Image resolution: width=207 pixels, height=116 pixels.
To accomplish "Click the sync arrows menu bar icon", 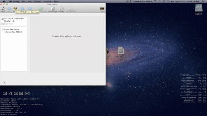I will pyautogui.click(x=155, y=1).
